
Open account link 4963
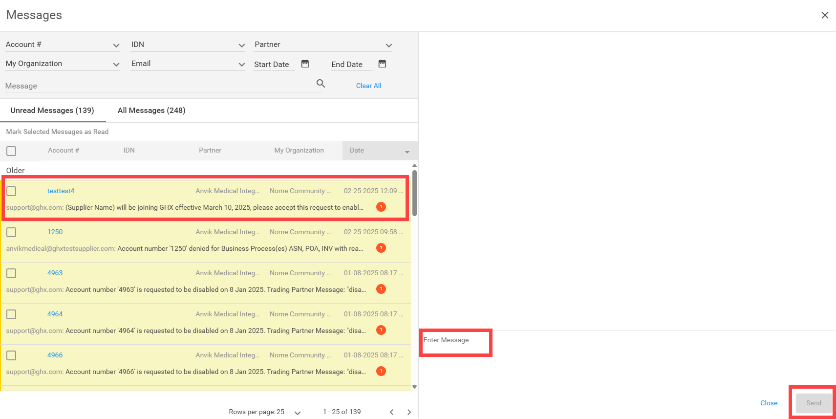coord(55,273)
